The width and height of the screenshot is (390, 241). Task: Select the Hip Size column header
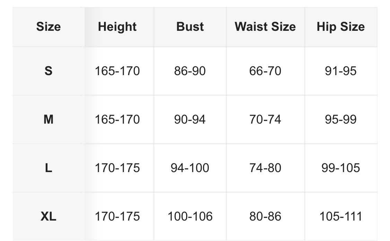point(340,27)
